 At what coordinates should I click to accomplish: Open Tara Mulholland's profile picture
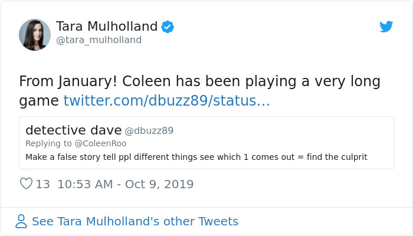35,34
